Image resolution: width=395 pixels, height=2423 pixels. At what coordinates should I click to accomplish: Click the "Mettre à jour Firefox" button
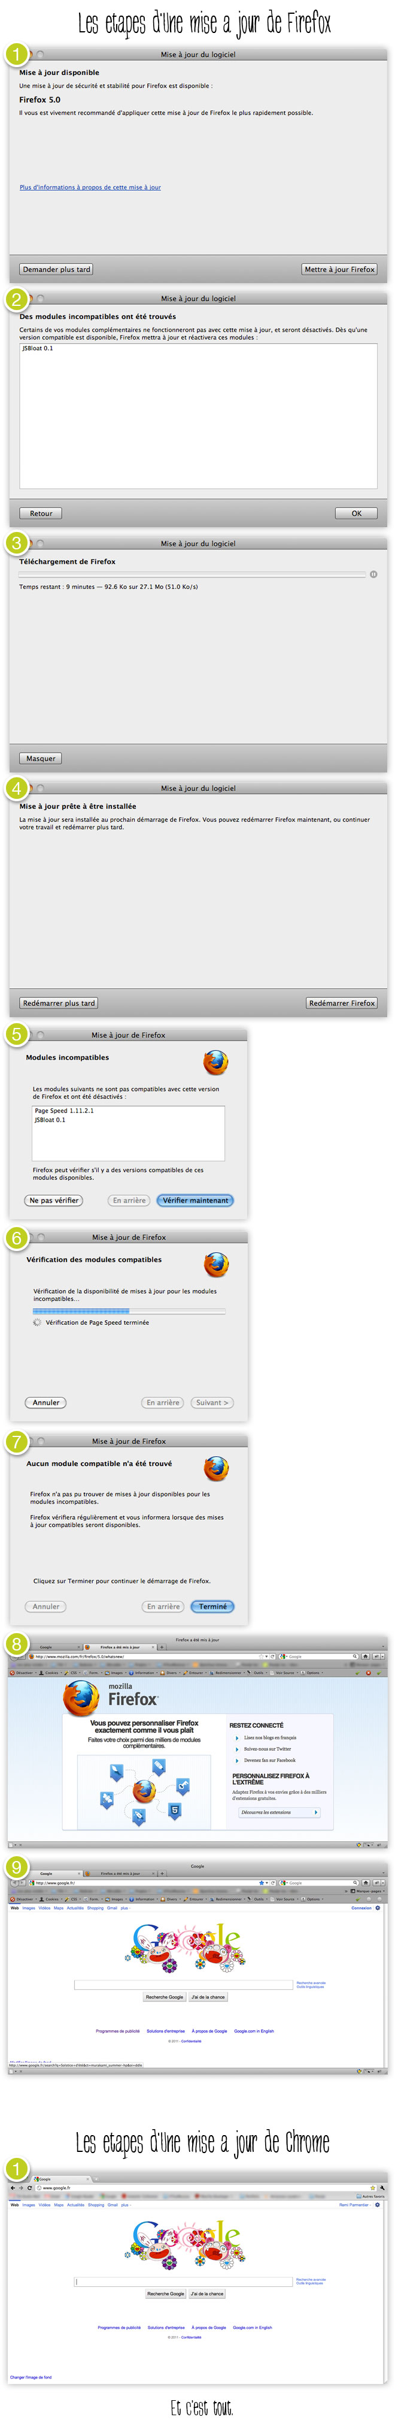pyautogui.click(x=340, y=269)
